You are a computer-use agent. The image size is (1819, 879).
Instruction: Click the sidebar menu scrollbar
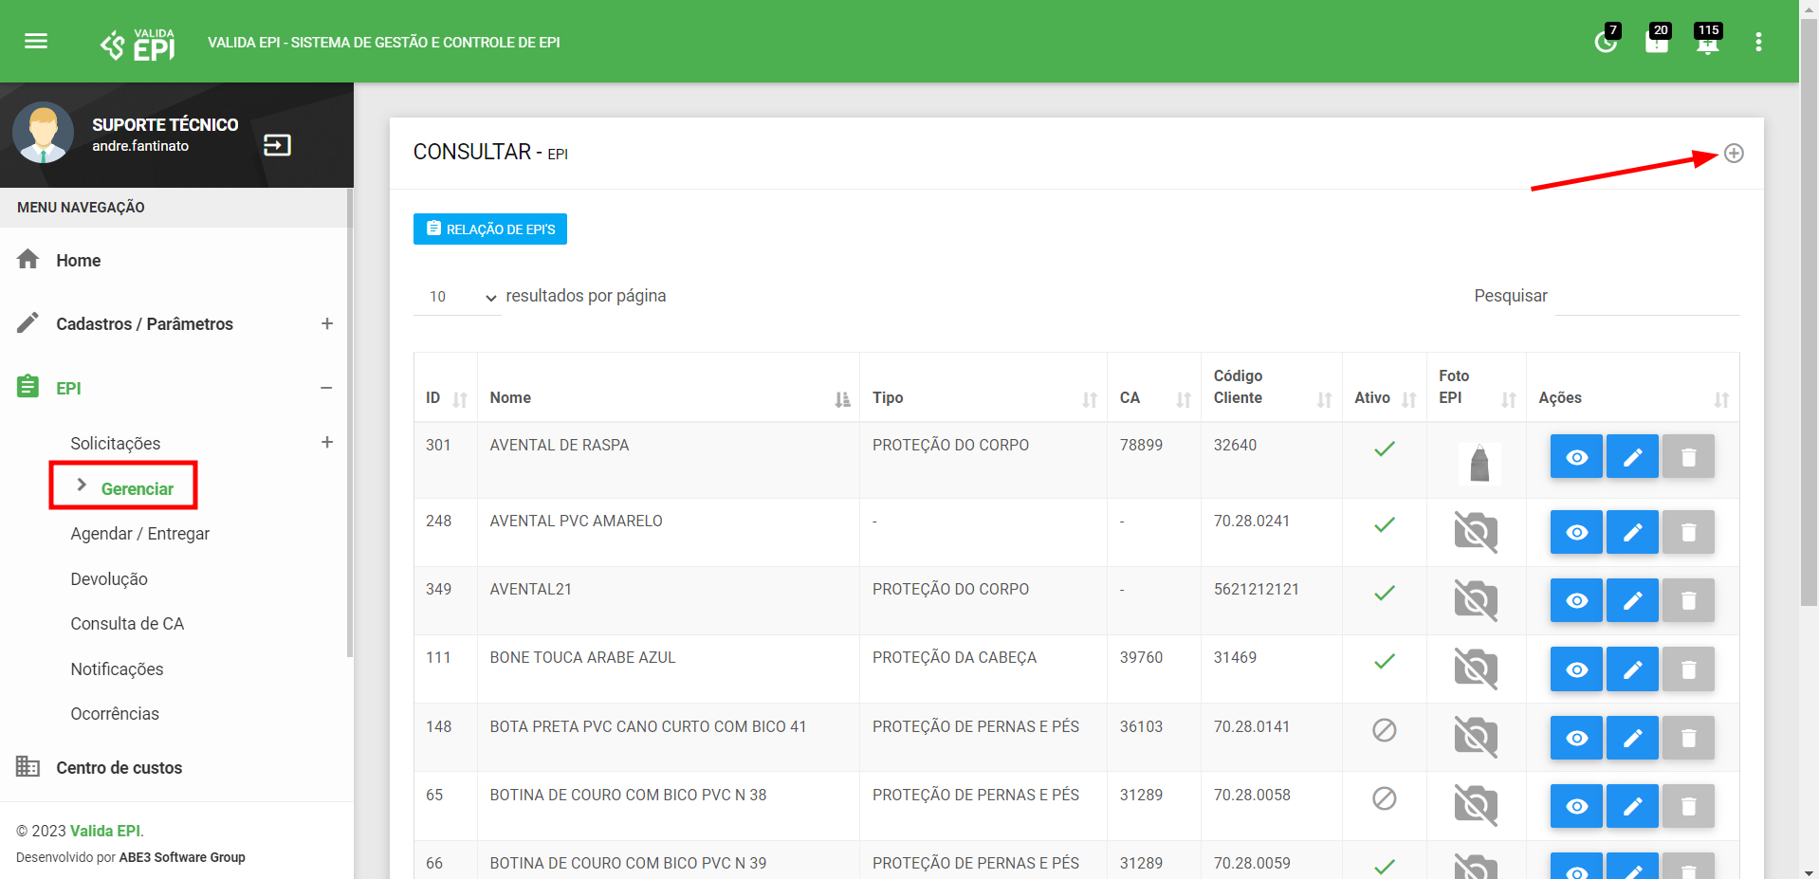pyautogui.click(x=350, y=422)
